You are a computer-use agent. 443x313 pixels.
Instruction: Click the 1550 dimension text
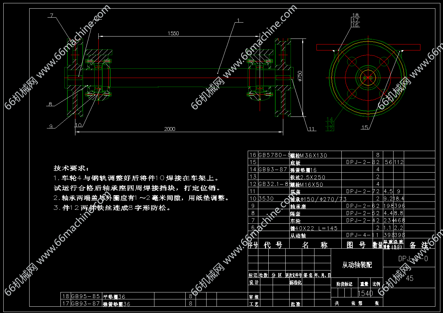173,33
